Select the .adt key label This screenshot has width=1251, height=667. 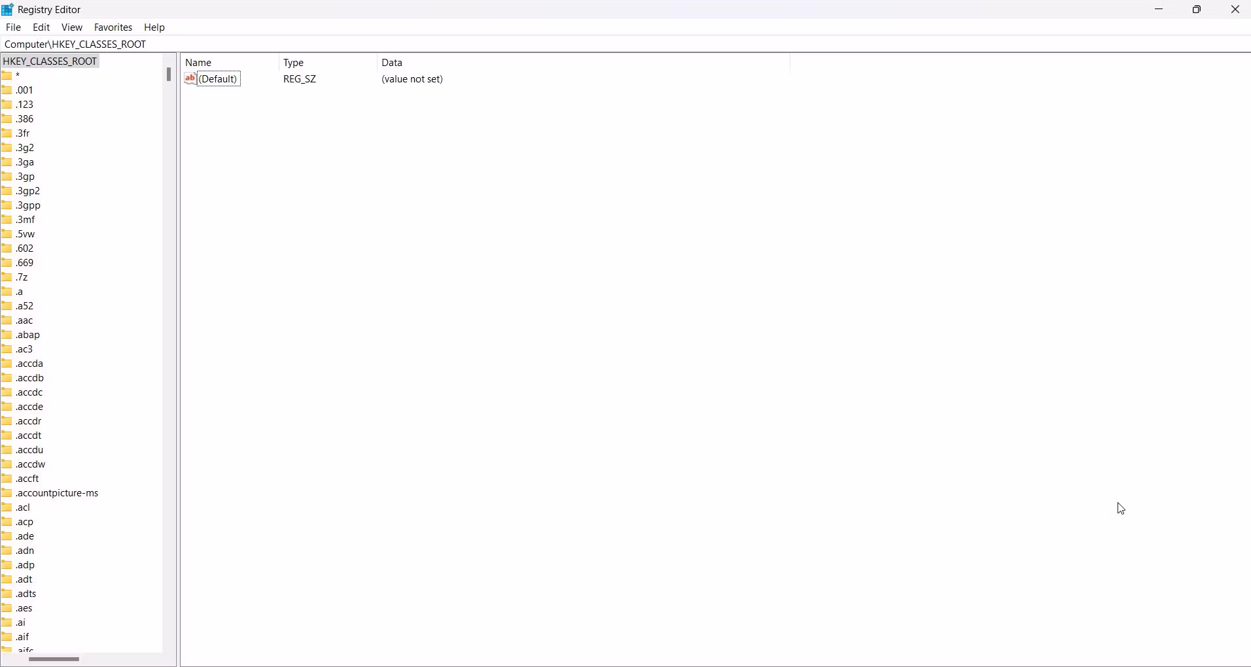point(25,579)
